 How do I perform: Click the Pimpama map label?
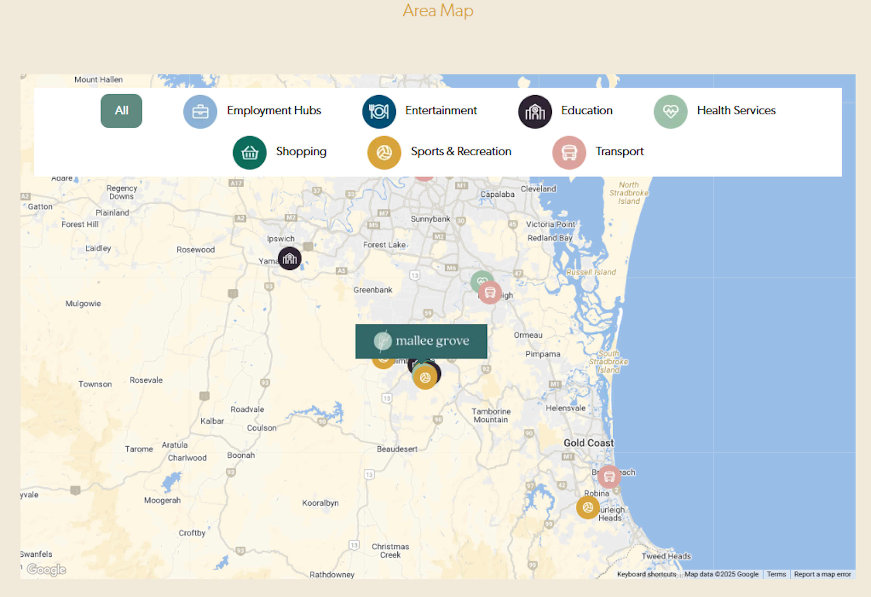pyautogui.click(x=542, y=354)
